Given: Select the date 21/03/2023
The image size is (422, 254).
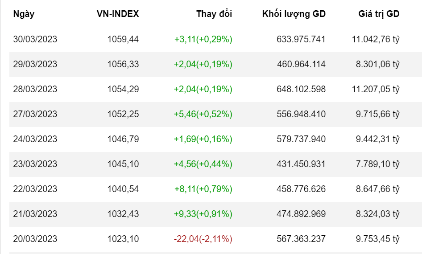Looking at the screenshot, I should pos(35,214).
